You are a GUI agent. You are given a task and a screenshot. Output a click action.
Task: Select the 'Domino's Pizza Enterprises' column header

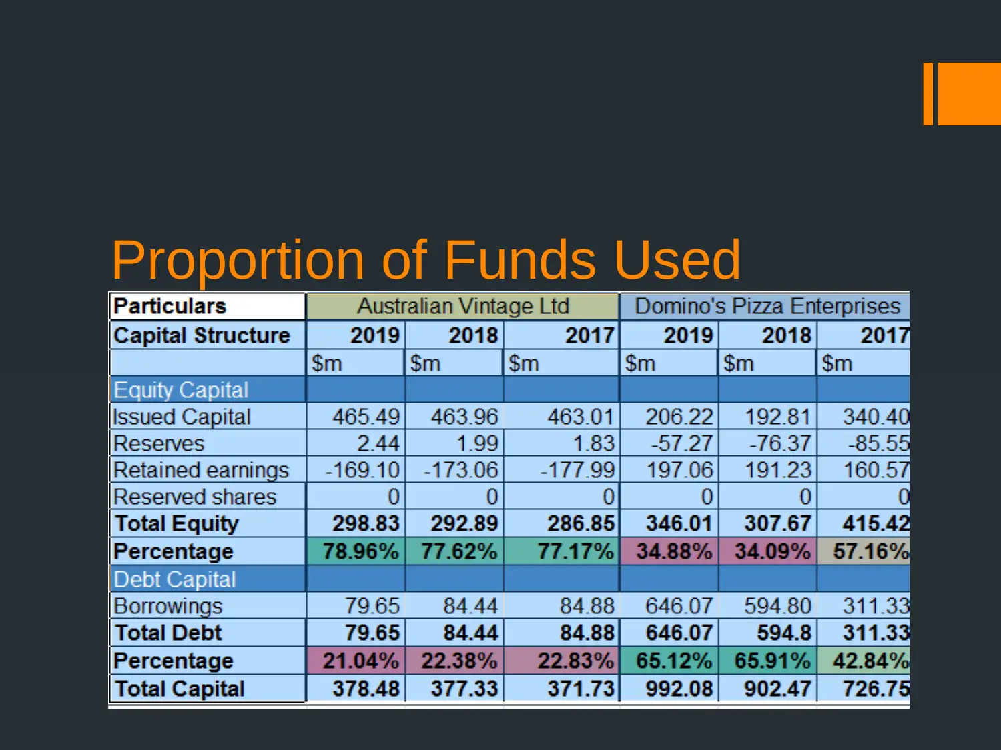point(765,306)
